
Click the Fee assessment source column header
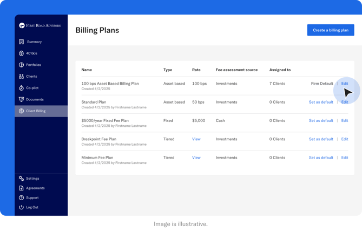(236, 70)
